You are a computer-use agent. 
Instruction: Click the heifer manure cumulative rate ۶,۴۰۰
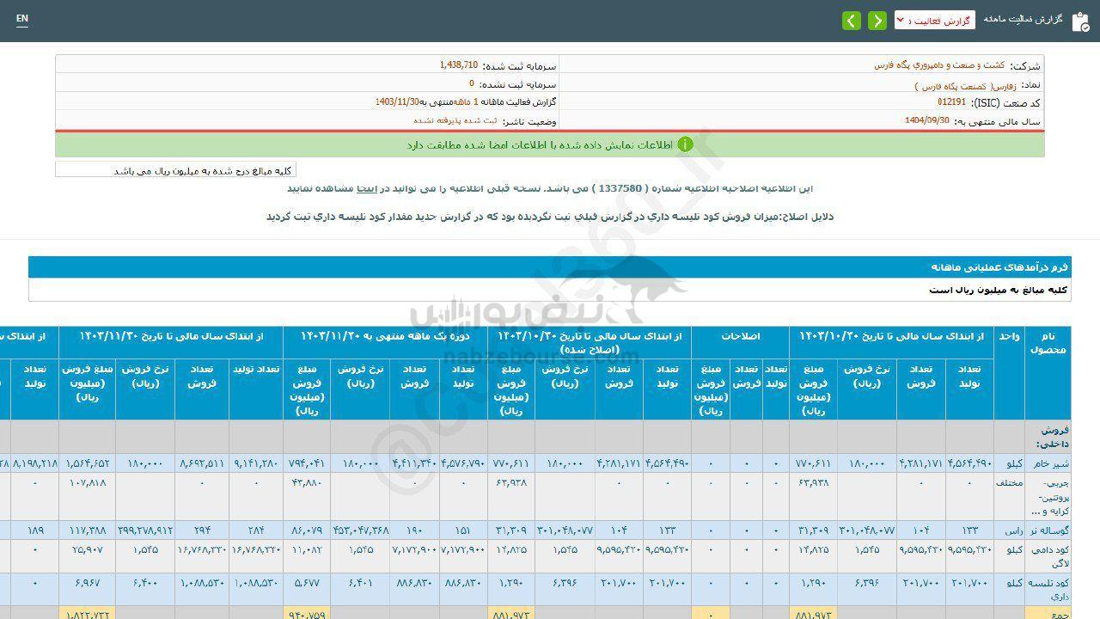[145, 583]
